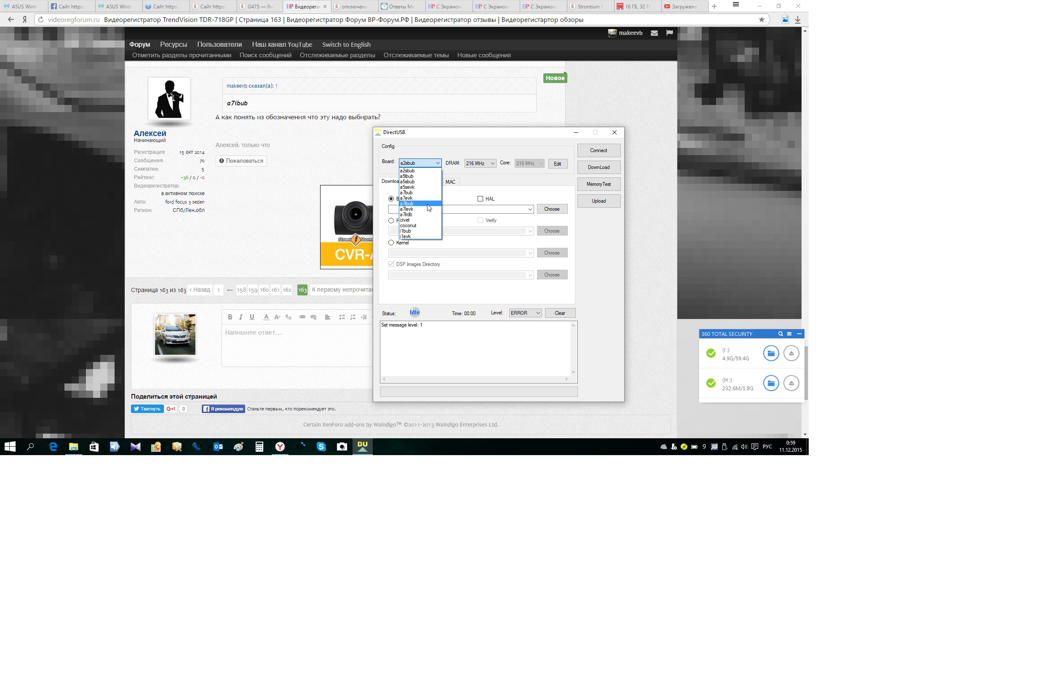Apply bold formatting in reply editor
The height and width of the screenshot is (697, 1053).
point(230,317)
